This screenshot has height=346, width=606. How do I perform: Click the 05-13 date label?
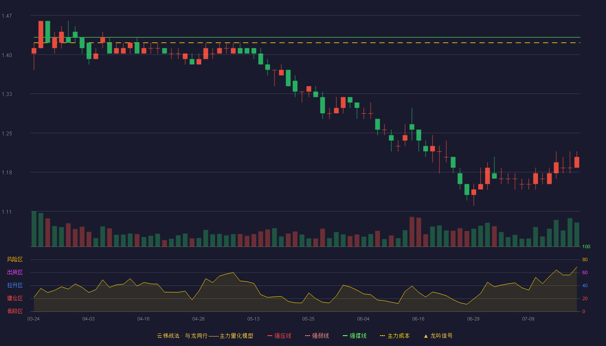253,319
